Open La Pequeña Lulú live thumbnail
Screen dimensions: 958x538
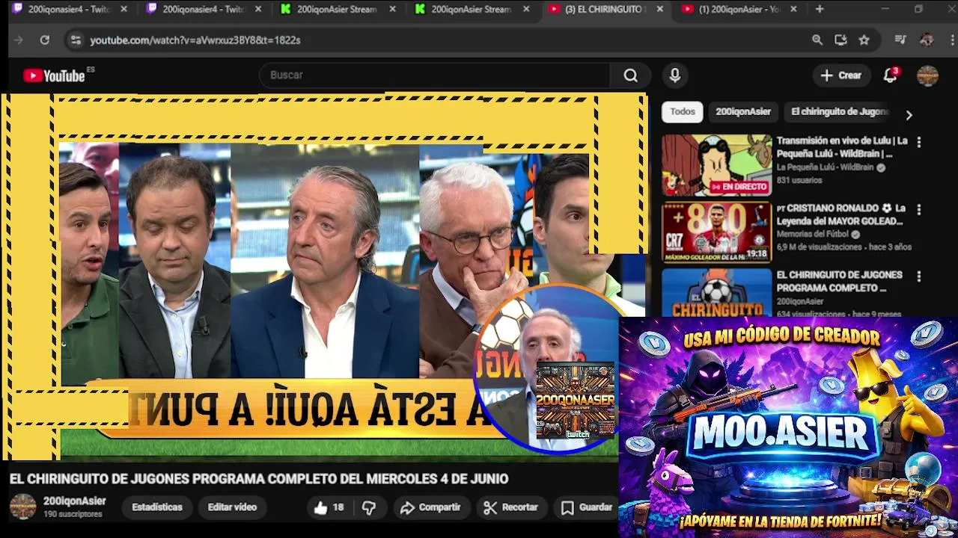coord(716,165)
